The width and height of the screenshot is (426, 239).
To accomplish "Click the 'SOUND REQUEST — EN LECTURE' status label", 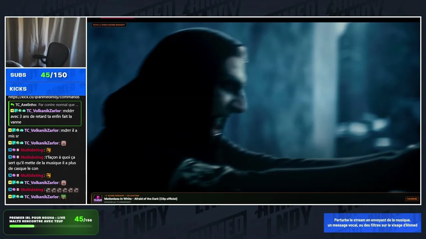I will (122, 196).
